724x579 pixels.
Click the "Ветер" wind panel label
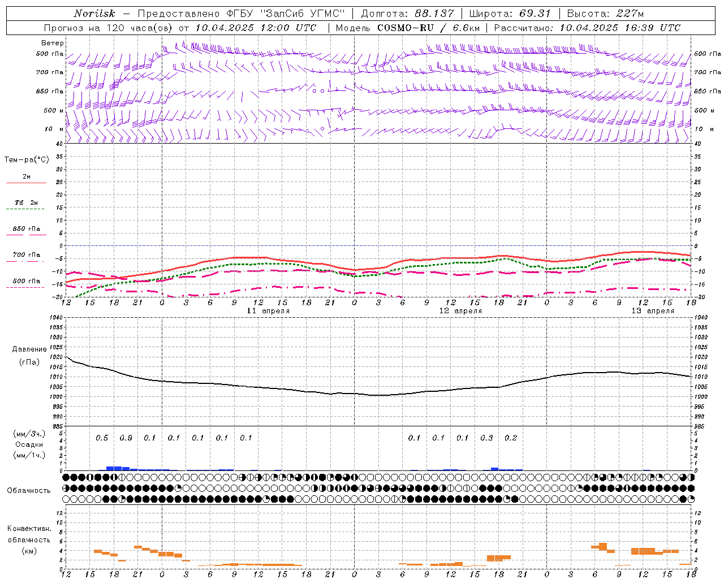(x=53, y=43)
